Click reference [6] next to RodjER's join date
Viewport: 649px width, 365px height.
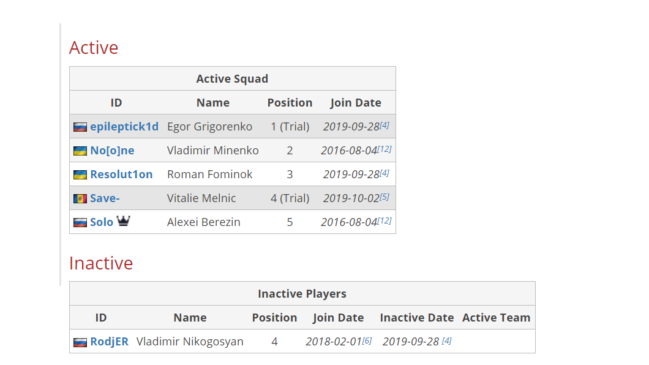(x=367, y=341)
